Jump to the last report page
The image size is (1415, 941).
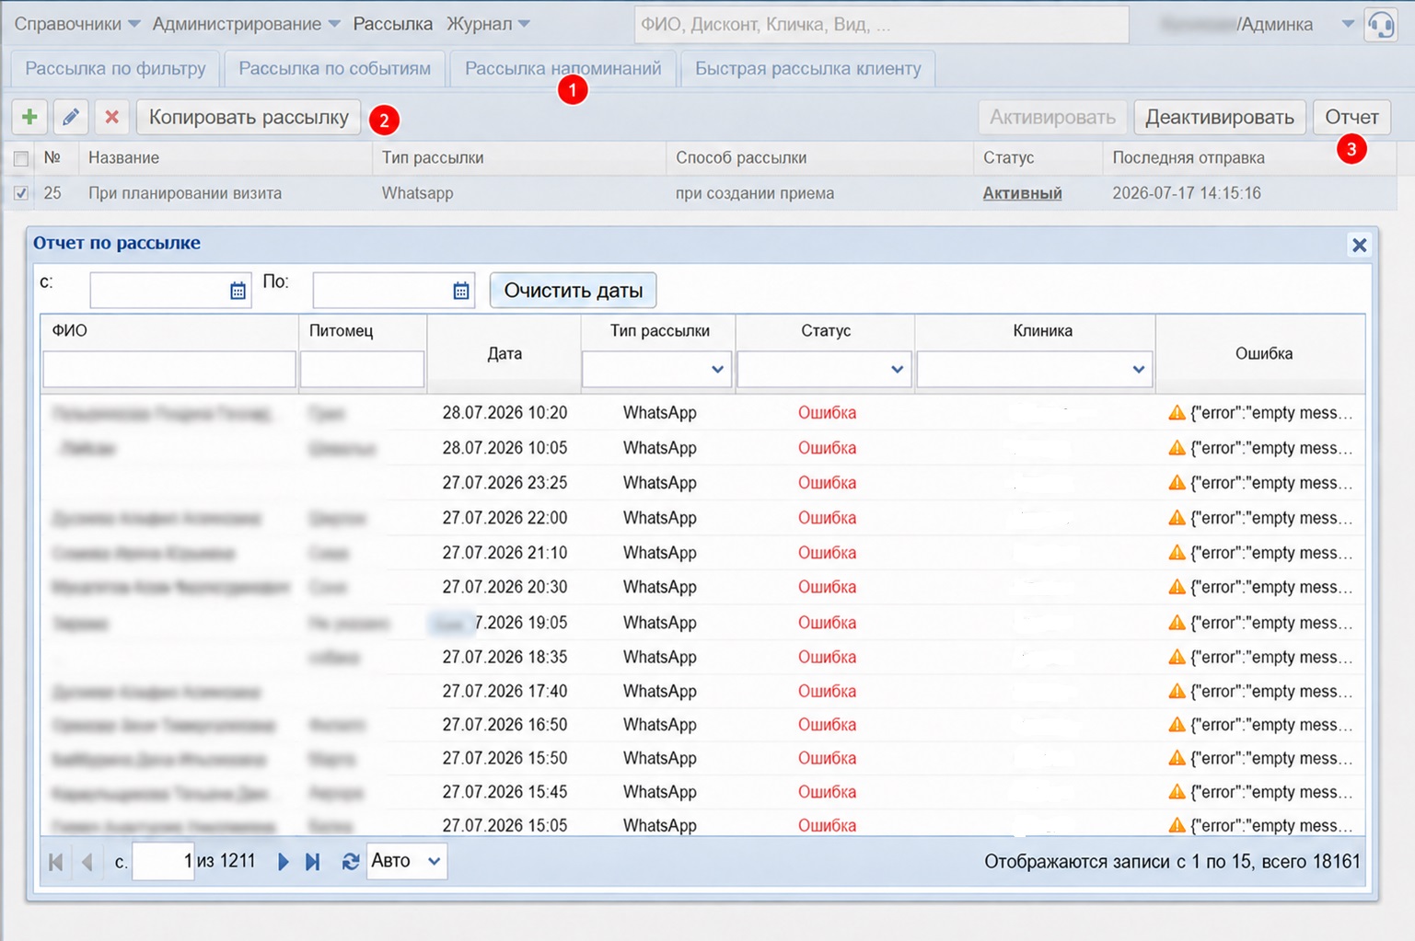pyautogui.click(x=313, y=862)
